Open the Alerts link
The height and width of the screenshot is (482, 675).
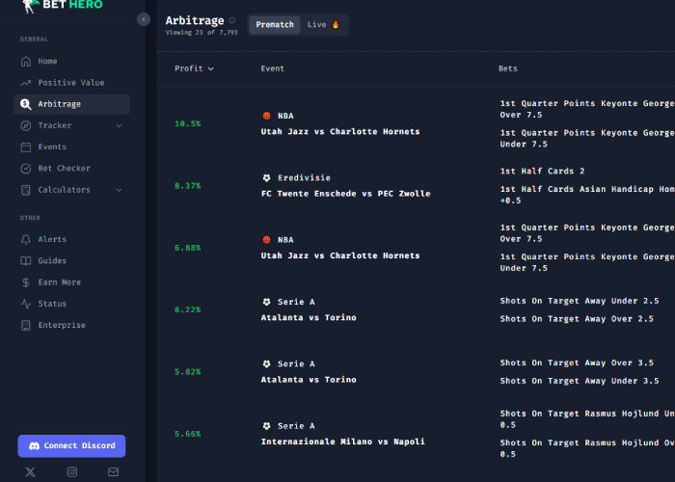pyautogui.click(x=72, y=239)
